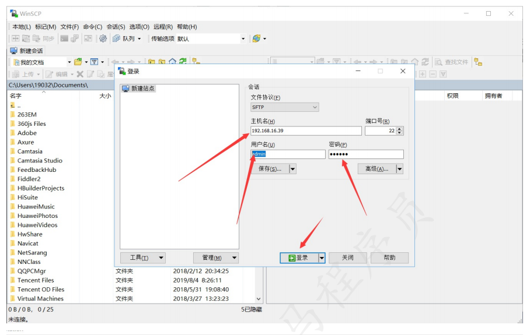The width and height of the screenshot is (530, 335).
Task: Switch to the New Session (新建会话) tab
Action: 27,51
